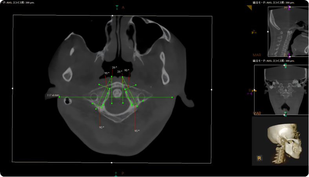Click the purple handle below the R arrow

(x=249, y=94)
